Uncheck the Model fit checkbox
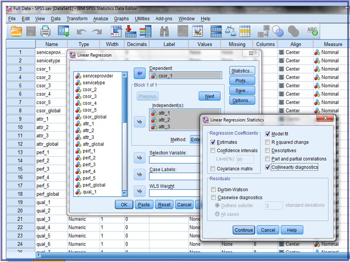 tap(267, 134)
